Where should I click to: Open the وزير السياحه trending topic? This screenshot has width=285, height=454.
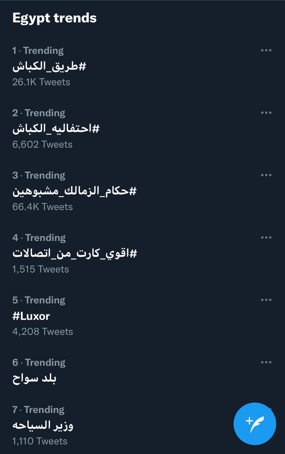coord(43,425)
